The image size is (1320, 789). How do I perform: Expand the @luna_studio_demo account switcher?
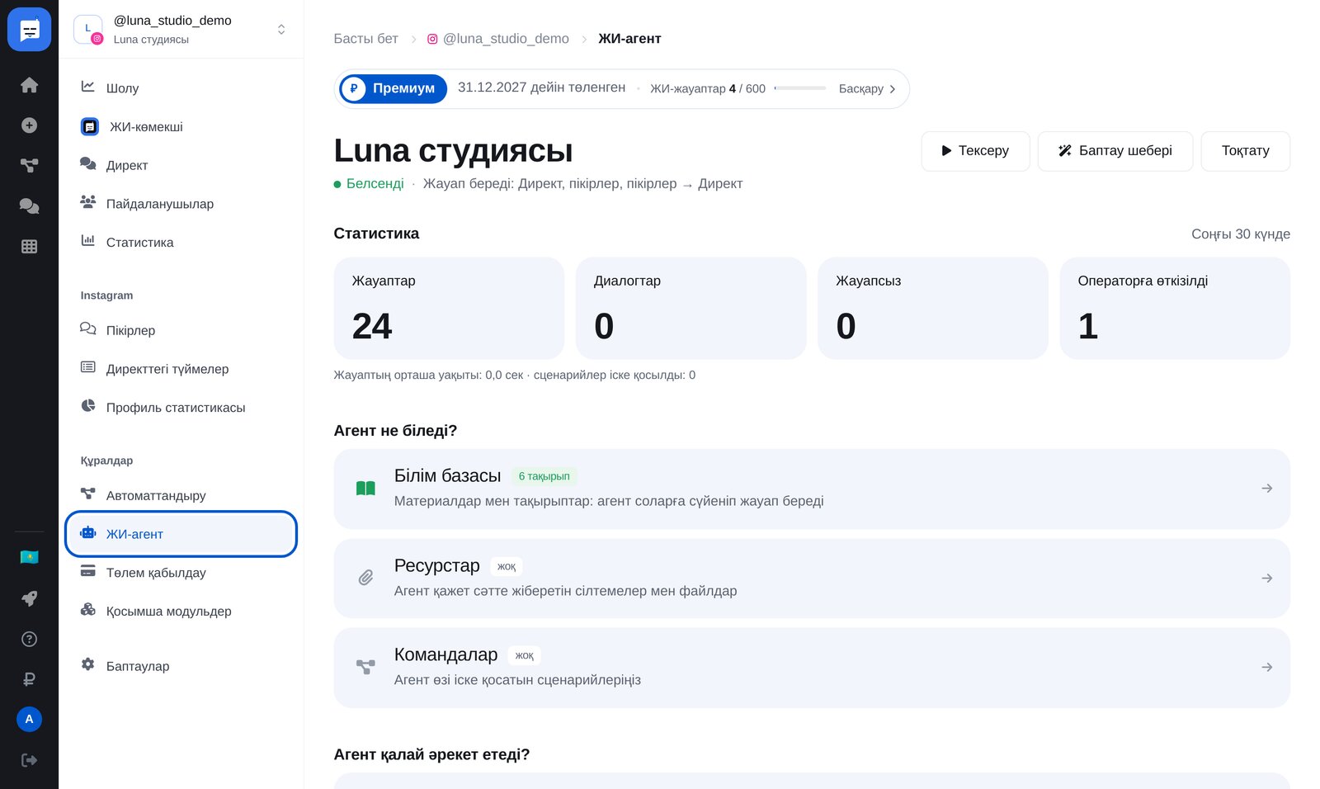[181, 30]
